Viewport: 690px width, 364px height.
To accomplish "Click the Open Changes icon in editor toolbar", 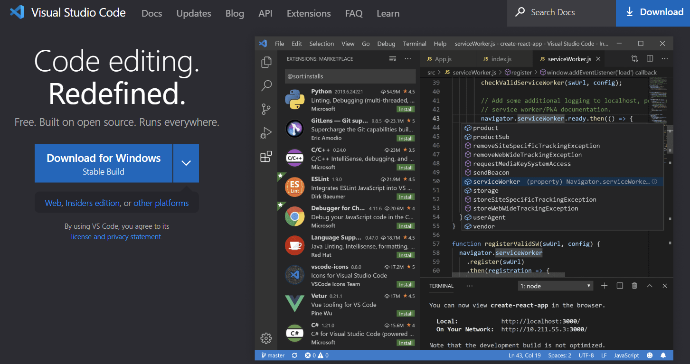I will [x=634, y=59].
